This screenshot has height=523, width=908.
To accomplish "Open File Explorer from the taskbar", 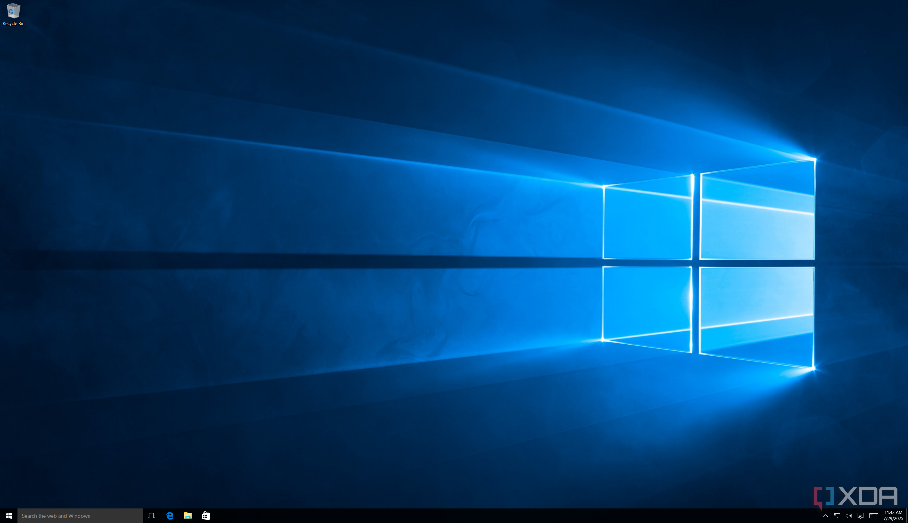I will [x=188, y=516].
